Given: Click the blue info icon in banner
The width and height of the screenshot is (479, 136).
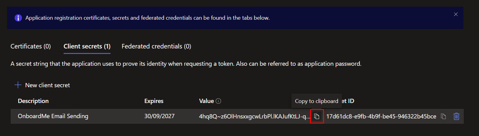Looking at the screenshot, I should point(18,18).
